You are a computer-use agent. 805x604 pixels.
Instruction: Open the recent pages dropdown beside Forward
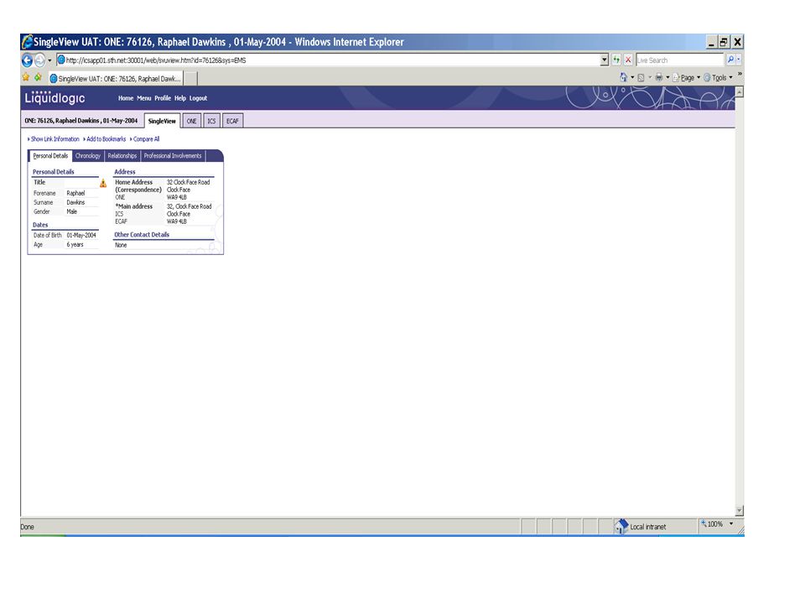[x=49, y=60]
